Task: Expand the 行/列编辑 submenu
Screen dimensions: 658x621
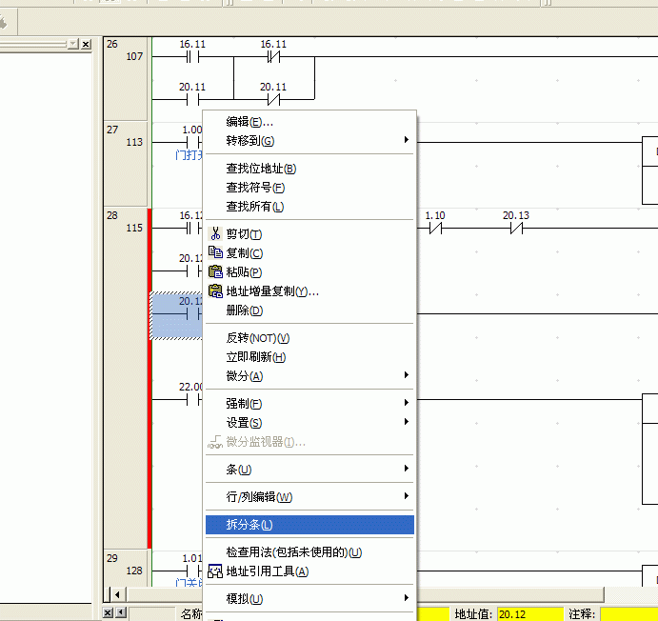Action: [x=407, y=496]
